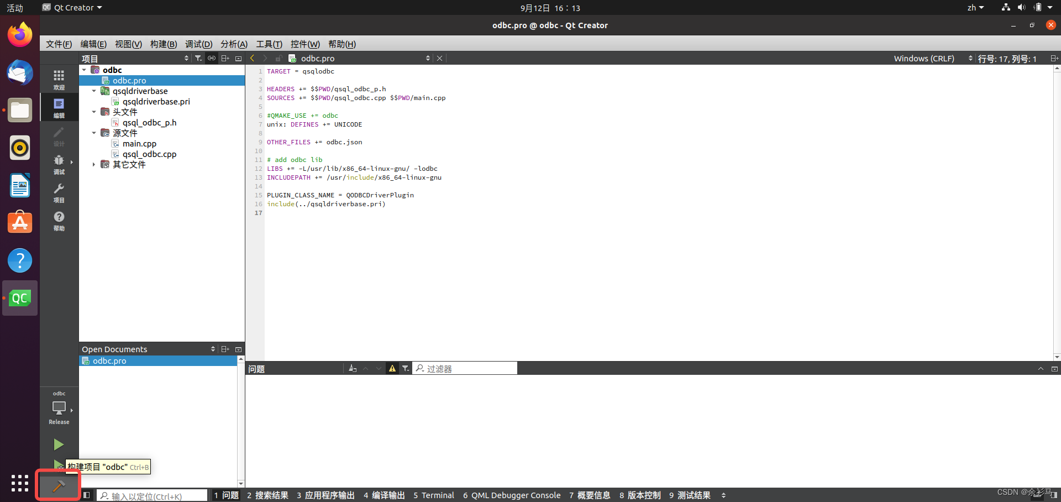This screenshot has height=502, width=1061.
Task: Open the 文件(F) menu
Action: pyautogui.click(x=59, y=44)
